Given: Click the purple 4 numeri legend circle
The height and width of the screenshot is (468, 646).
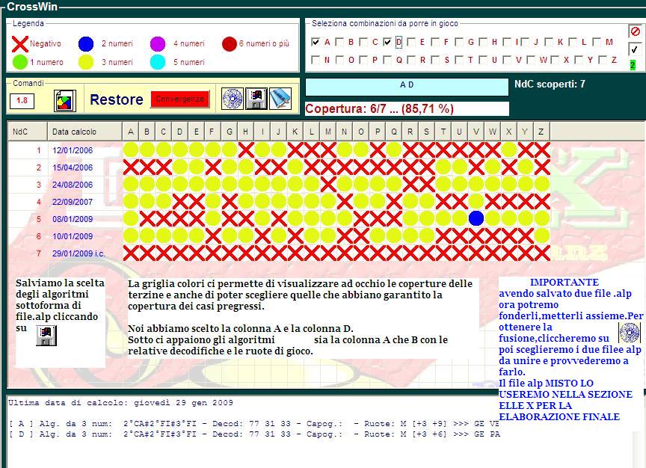Looking at the screenshot, I should point(158,43).
